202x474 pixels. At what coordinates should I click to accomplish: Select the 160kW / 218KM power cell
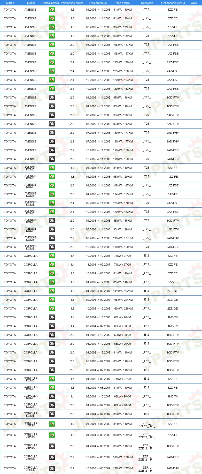click(x=123, y=309)
